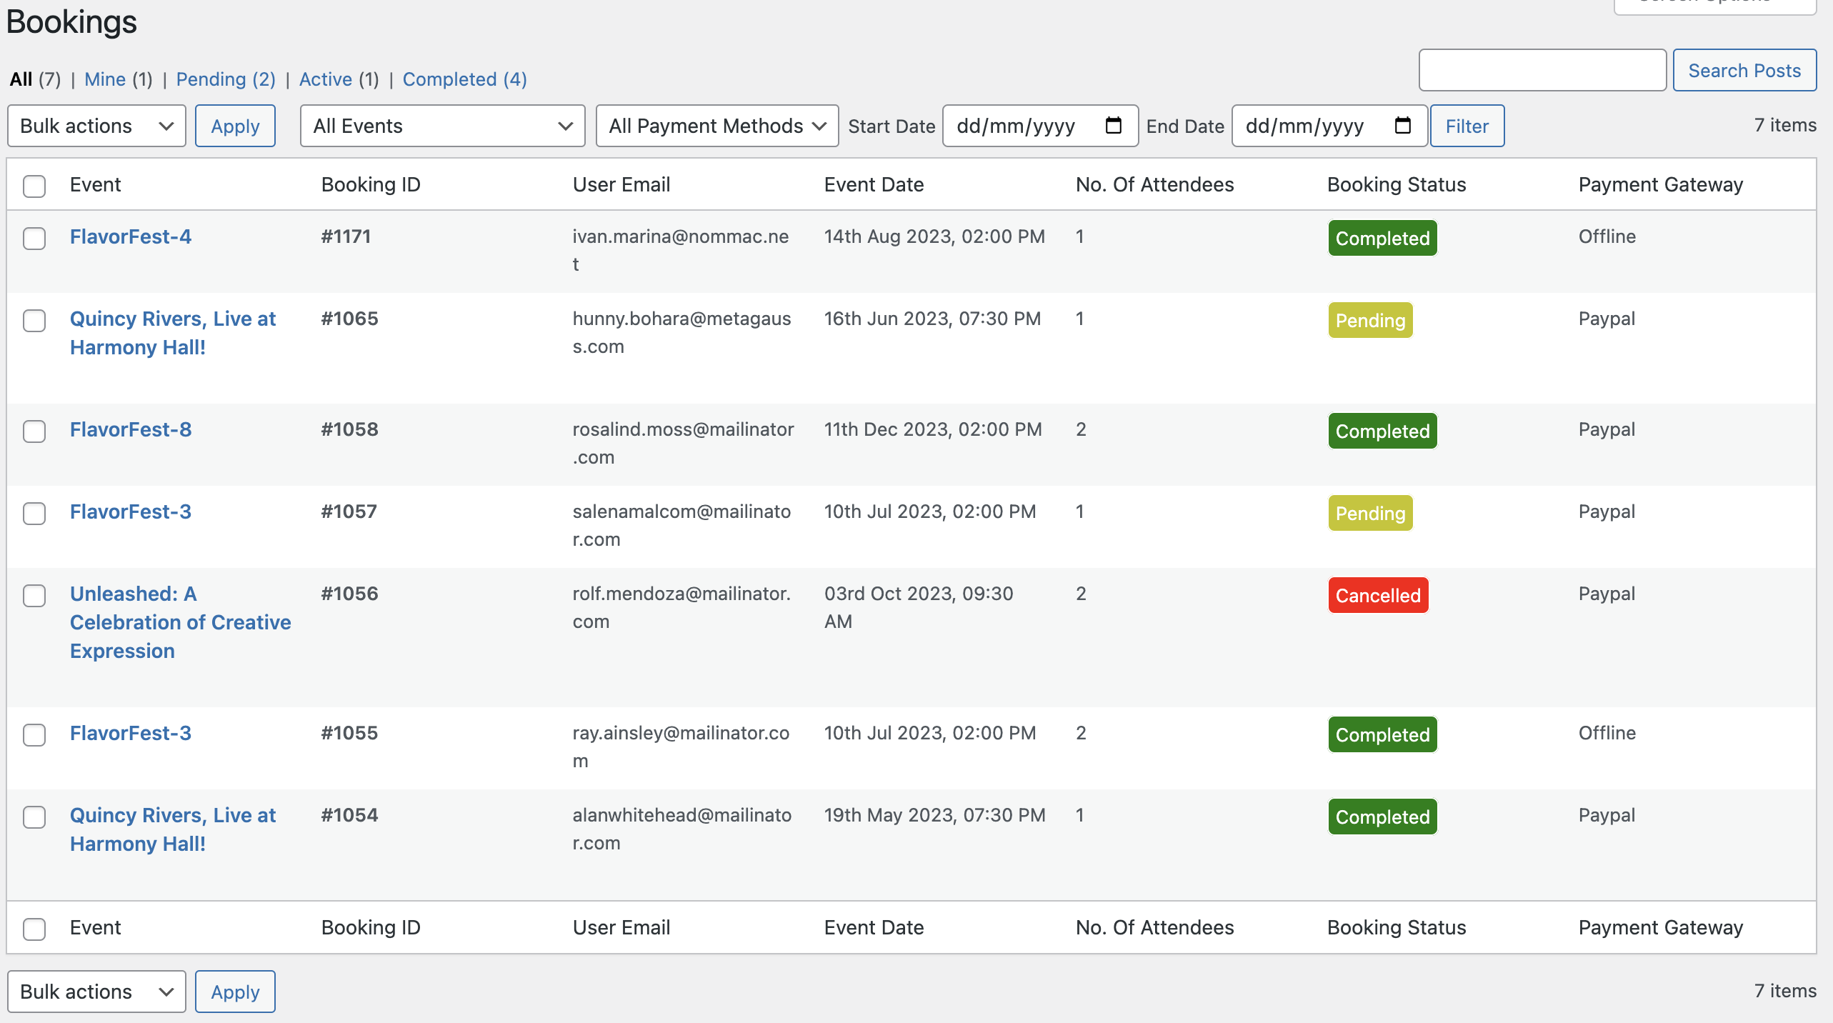The width and height of the screenshot is (1833, 1023).
Task: Click the Filter button
Action: 1467,126
